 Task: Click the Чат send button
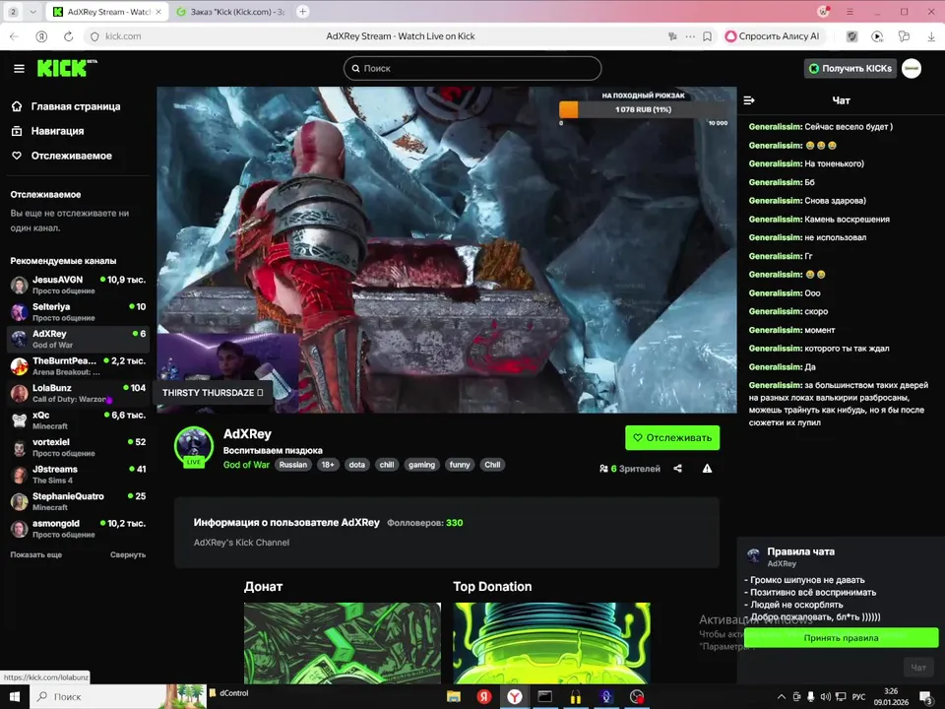[x=918, y=668]
